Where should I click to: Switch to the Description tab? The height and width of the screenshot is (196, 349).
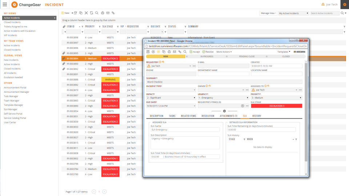(x=156, y=116)
